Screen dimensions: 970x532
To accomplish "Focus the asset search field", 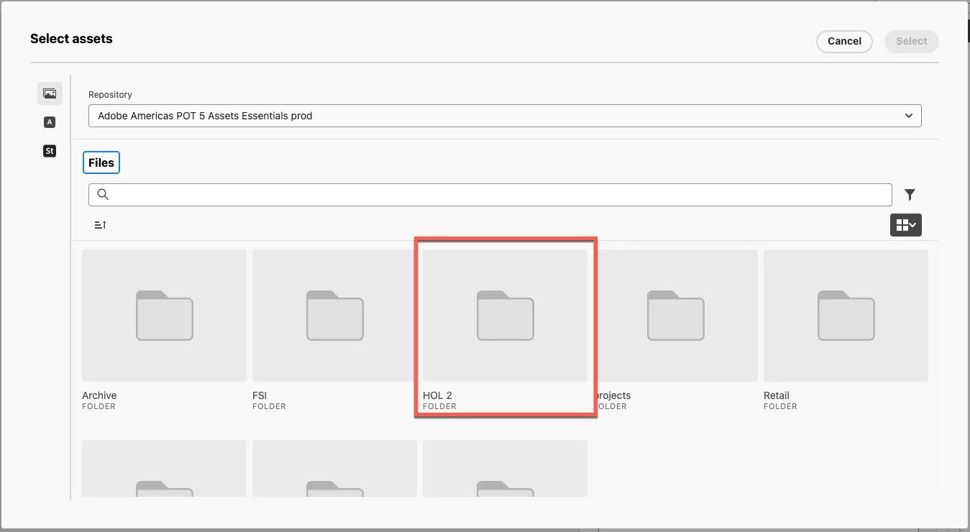I will click(490, 195).
